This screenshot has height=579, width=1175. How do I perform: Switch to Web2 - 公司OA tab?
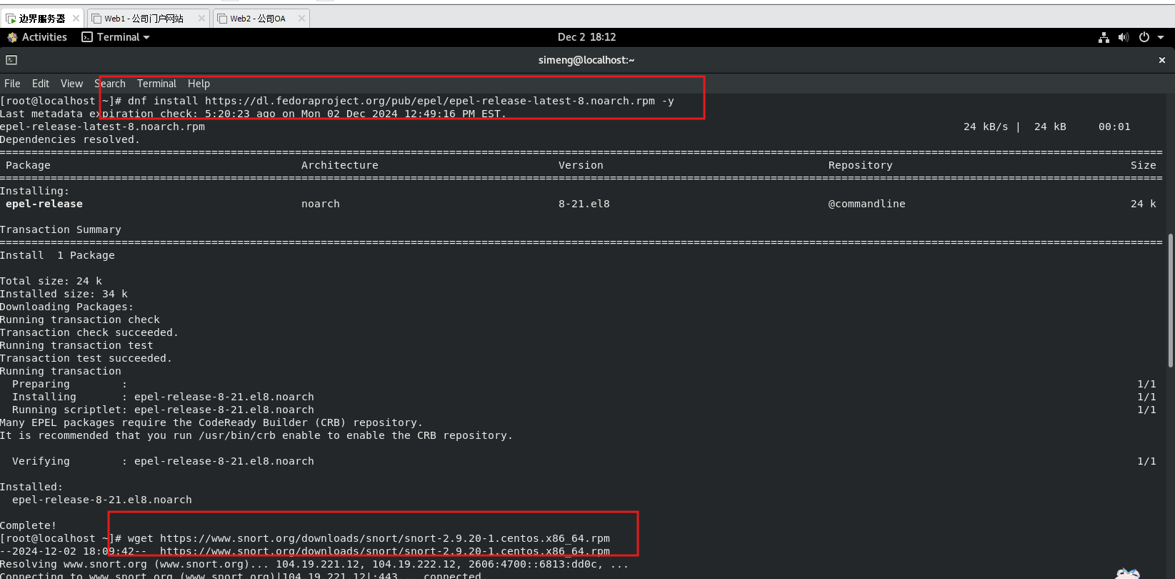(x=257, y=19)
